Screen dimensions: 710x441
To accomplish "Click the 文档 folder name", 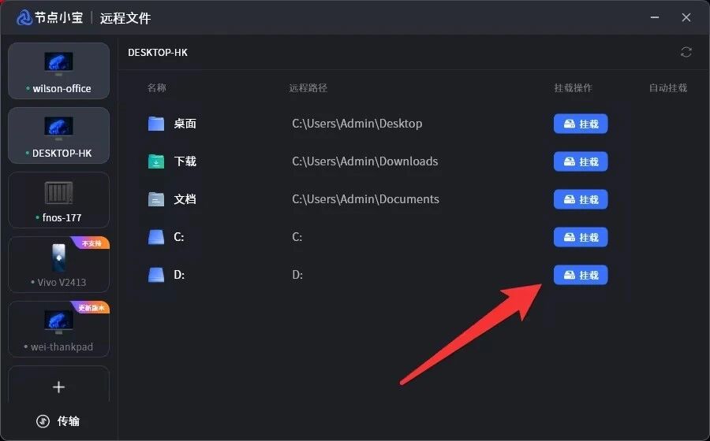I will pyautogui.click(x=185, y=199).
